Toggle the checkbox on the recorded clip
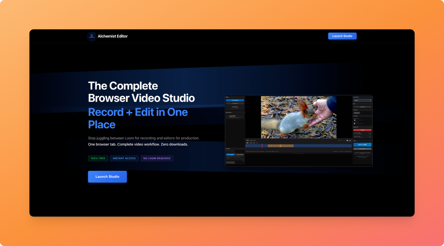 [227, 117]
